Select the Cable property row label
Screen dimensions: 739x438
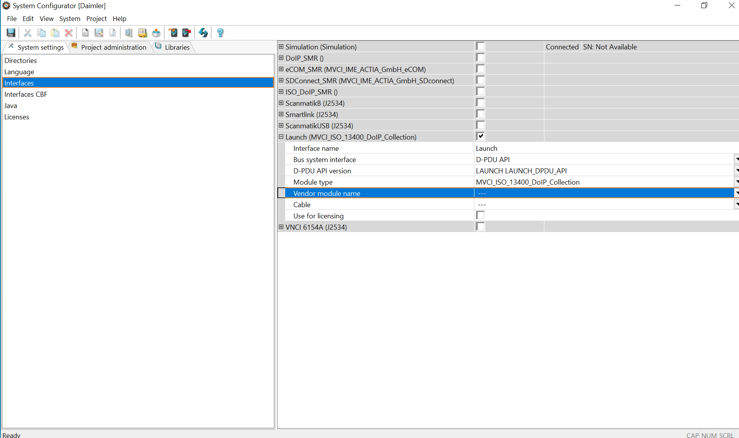pos(302,204)
